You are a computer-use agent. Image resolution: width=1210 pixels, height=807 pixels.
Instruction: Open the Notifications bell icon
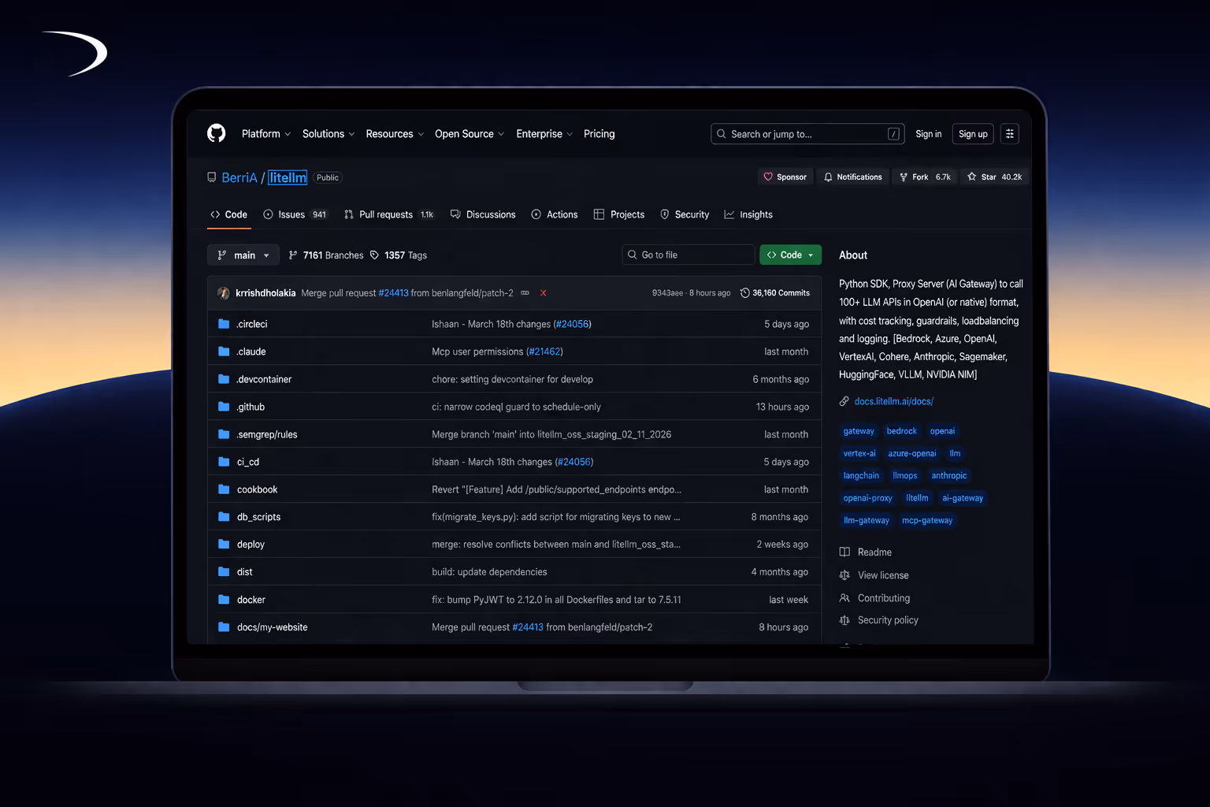pos(829,177)
